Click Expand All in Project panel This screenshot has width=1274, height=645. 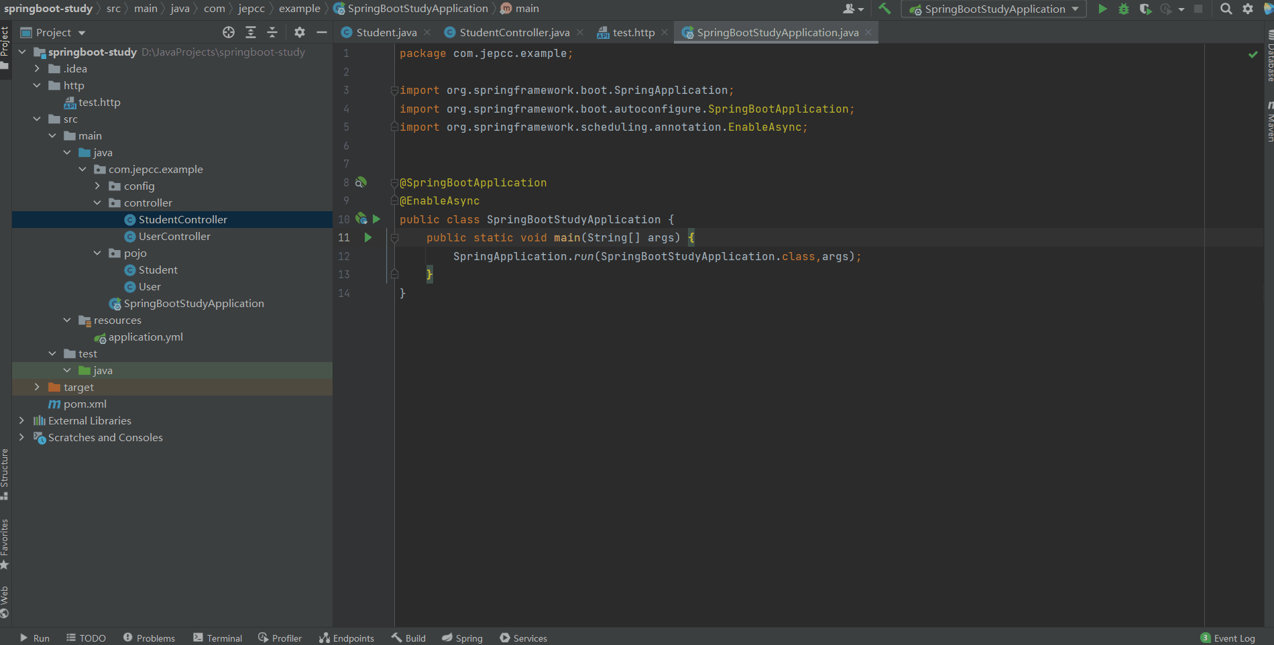click(x=251, y=32)
